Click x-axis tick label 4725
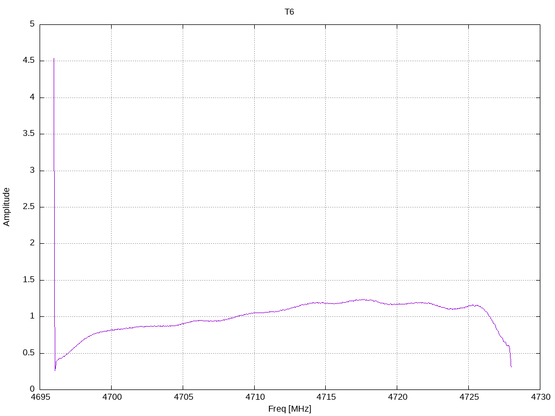Screen dimensions: 555x416 [x=469, y=397]
